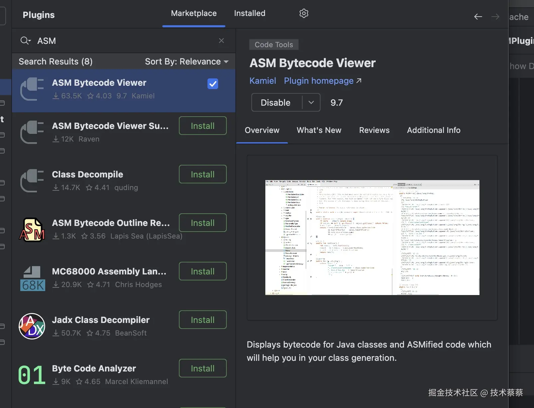The height and width of the screenshot is (408, 534).
Task: Select the Byte Code Analyzer result title
Action: coord(94,368)
